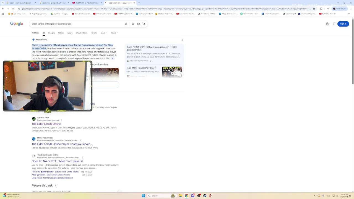Expand the Tools dropdown
Screen dimensions: 354x199
114,33
